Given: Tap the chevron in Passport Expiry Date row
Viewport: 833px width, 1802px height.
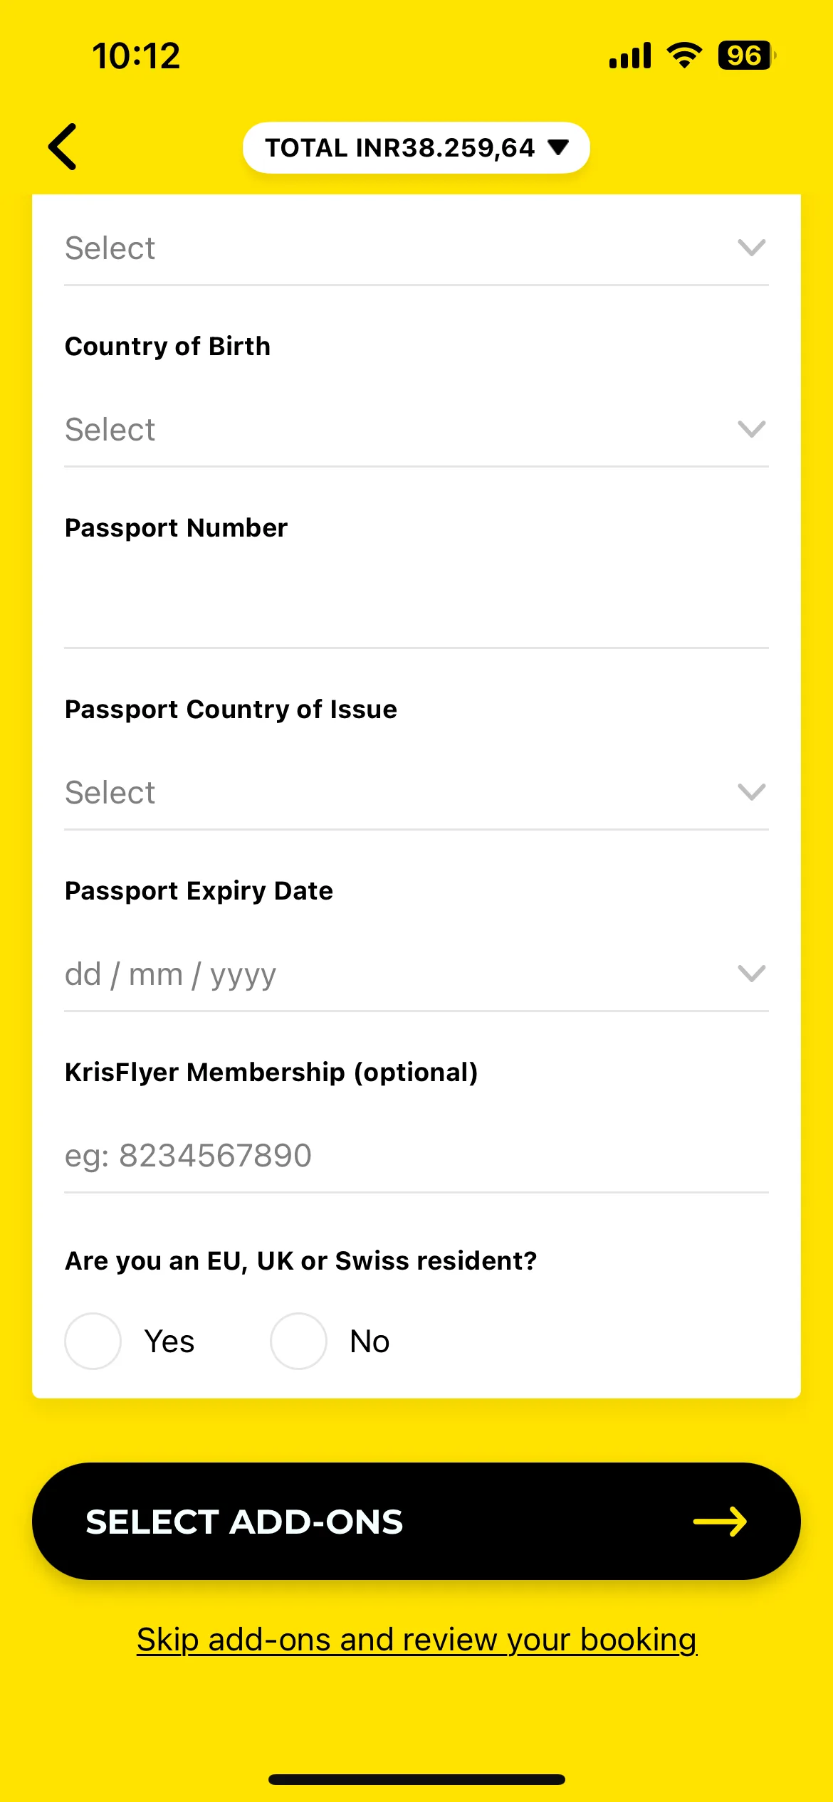Looking at the screenshot, I should (x=752, y=973).
